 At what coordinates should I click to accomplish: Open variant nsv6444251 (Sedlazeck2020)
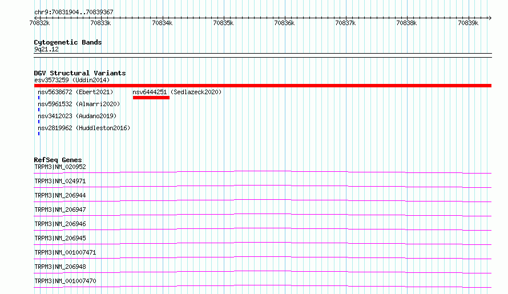177,92
